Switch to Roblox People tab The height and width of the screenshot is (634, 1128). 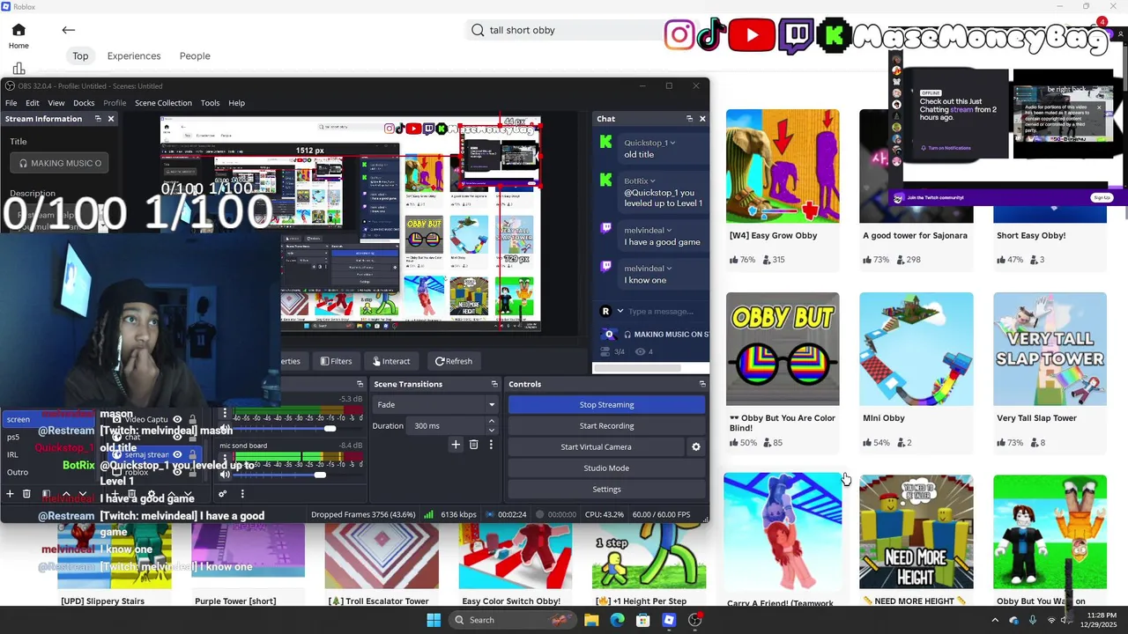point(195,56)
